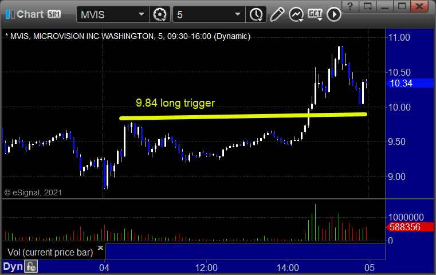Expand the 5-minute interval dropdown
436x275 pixels.
point(237,14)
